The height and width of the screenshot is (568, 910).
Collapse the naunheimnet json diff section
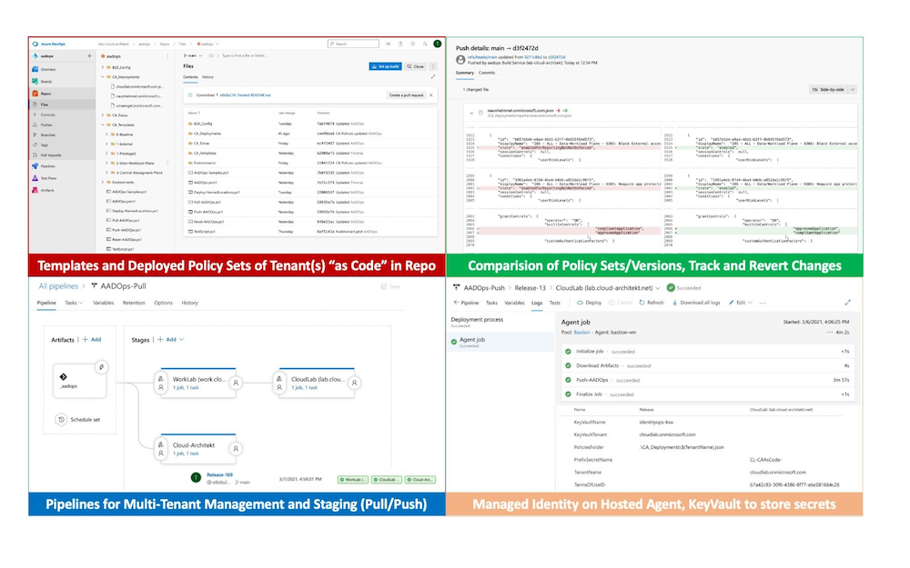[471, 113]
